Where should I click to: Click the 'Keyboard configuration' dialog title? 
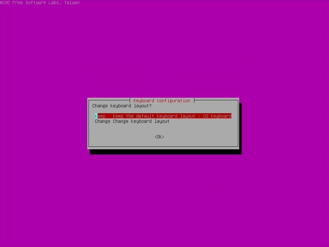[x=162, y=101]
